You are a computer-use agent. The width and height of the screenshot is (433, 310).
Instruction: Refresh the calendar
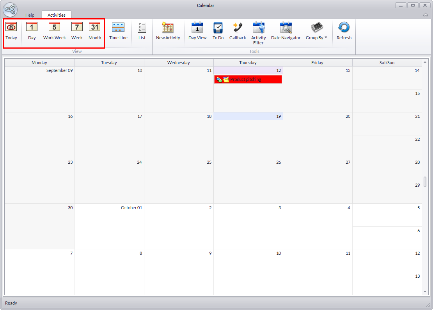(344, 31)
